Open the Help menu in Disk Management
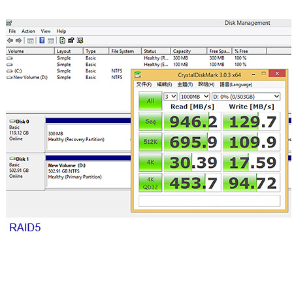This screenshot has height=294, width=294. tap(61, 31)
